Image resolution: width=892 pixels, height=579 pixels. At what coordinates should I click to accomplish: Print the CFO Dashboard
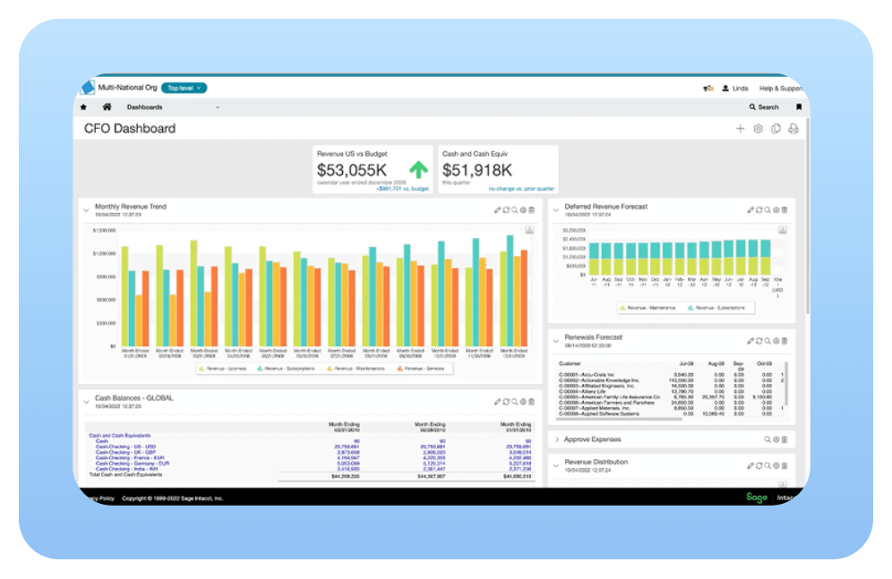pos(793,129)
